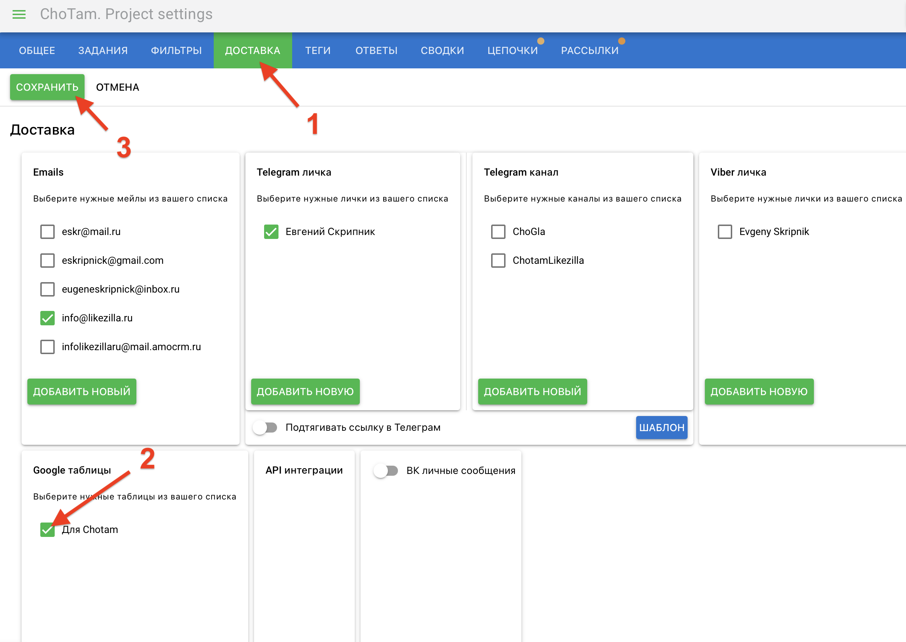Enable the ChoGla channel checkbox
Viewport: 906px width, 642px height.
point(498,232)
